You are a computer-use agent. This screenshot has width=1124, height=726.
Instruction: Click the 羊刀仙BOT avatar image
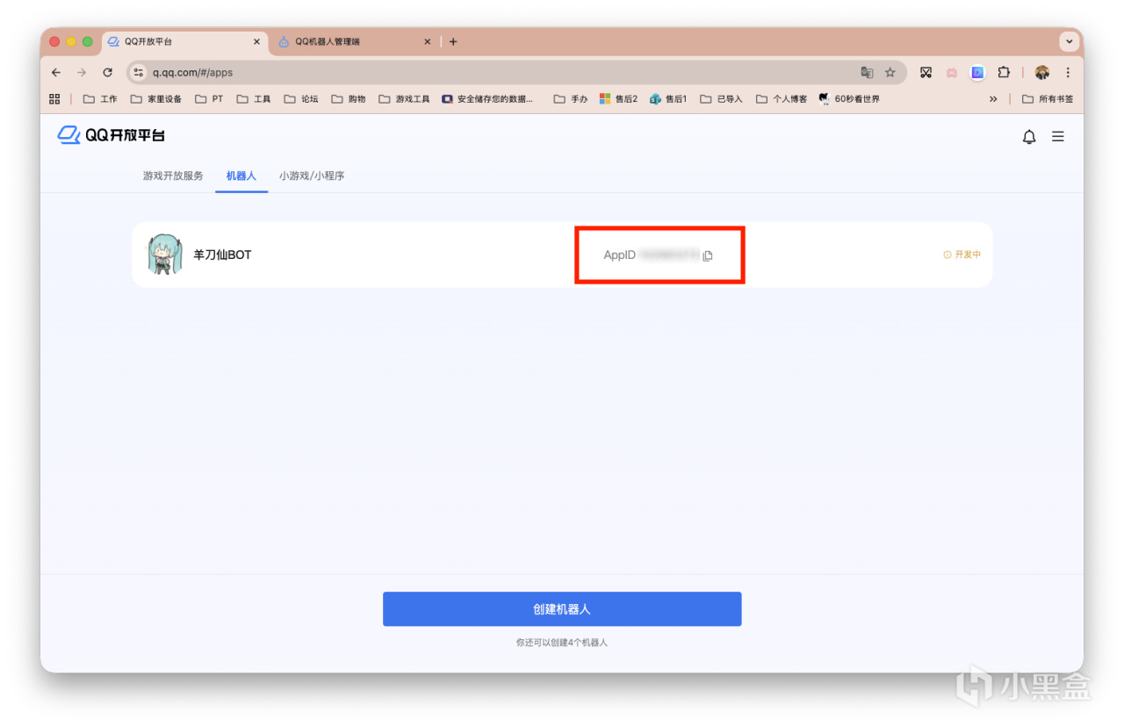[164, 255]
